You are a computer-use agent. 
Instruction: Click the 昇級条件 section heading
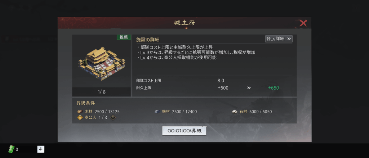point(86,103)
